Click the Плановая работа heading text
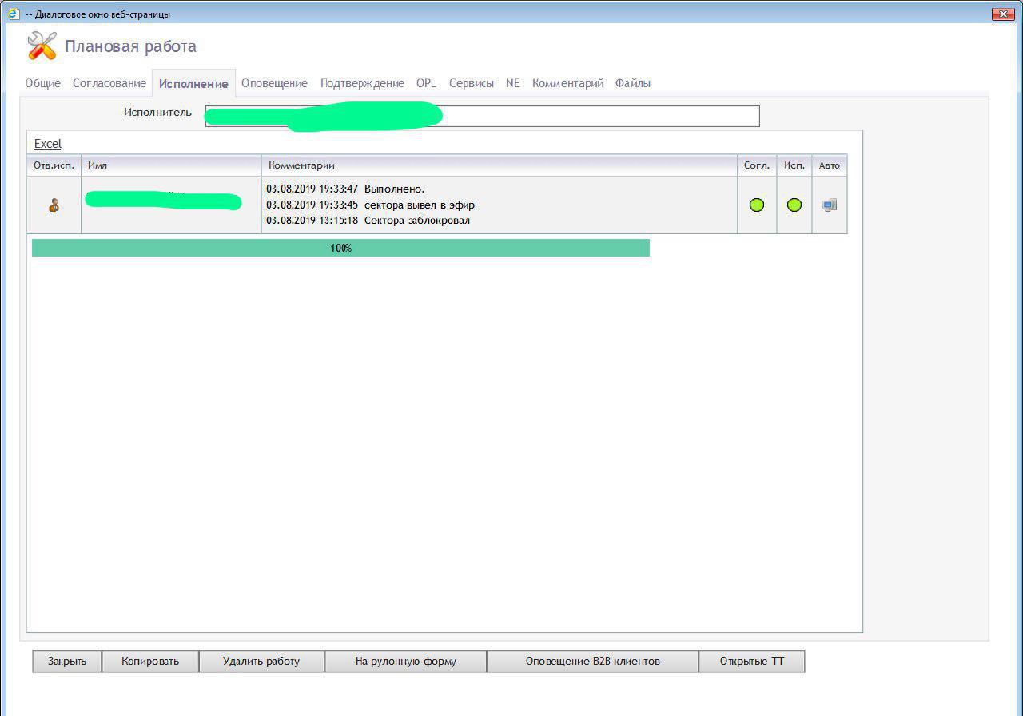This screenshot has width=1023, height=716. [x=130, y=46]
